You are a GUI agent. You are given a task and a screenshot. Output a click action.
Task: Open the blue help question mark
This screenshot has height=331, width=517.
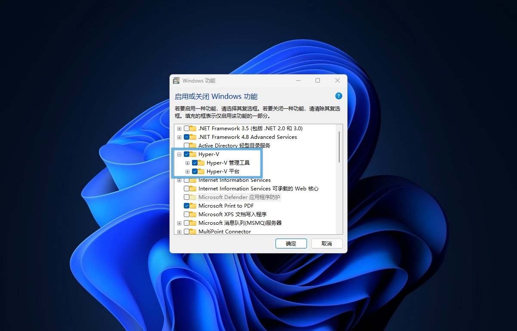point(339,96)
